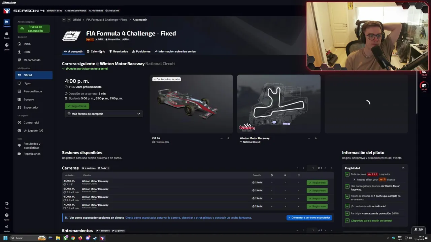The width and height of the screenshot is (431, 242).
Task: Open Windows Start menu
Action: 5,238
